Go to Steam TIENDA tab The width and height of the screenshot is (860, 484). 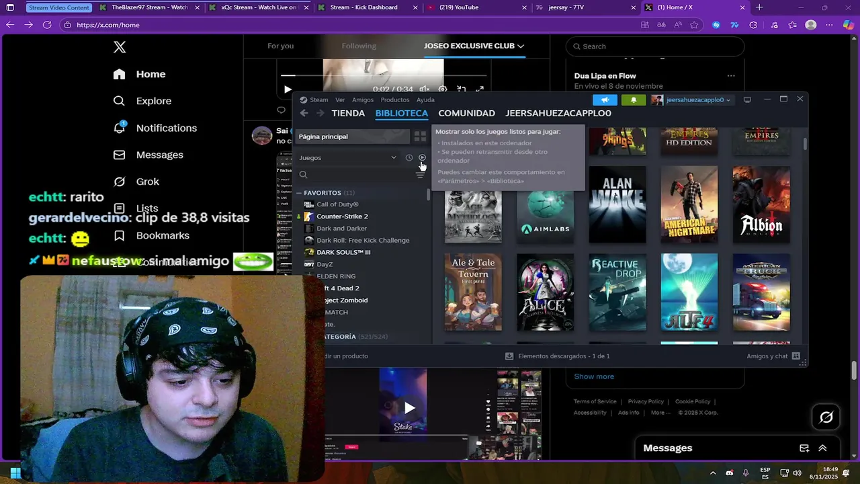[348, 113]
